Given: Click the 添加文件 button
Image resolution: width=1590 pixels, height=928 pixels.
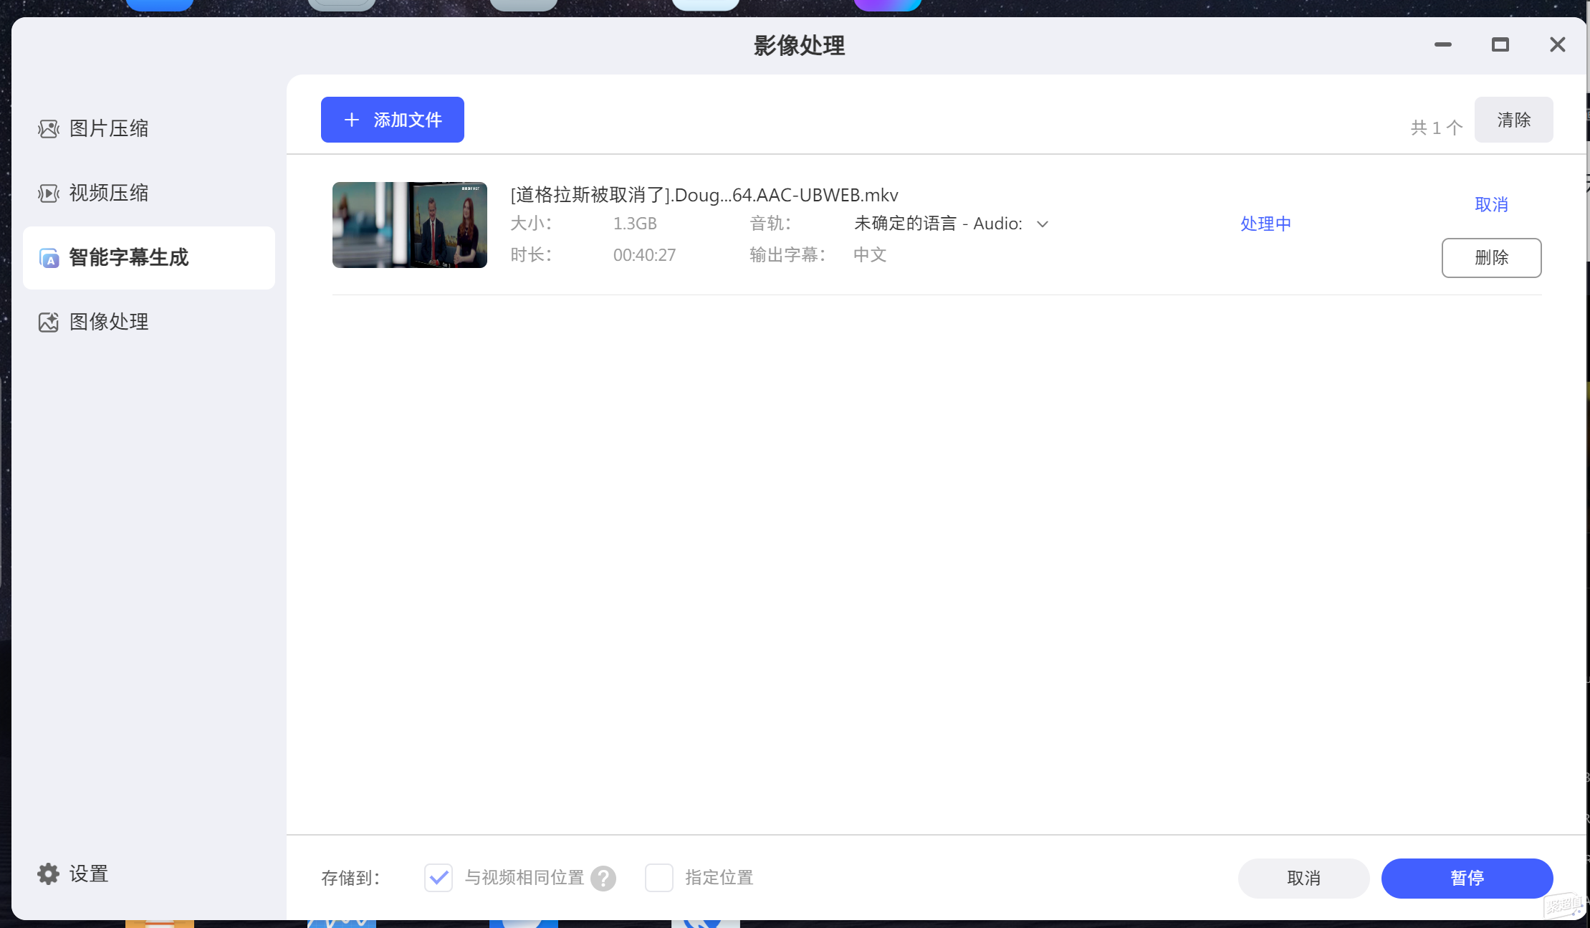Looking at the screenshot, I should [393, 120].
